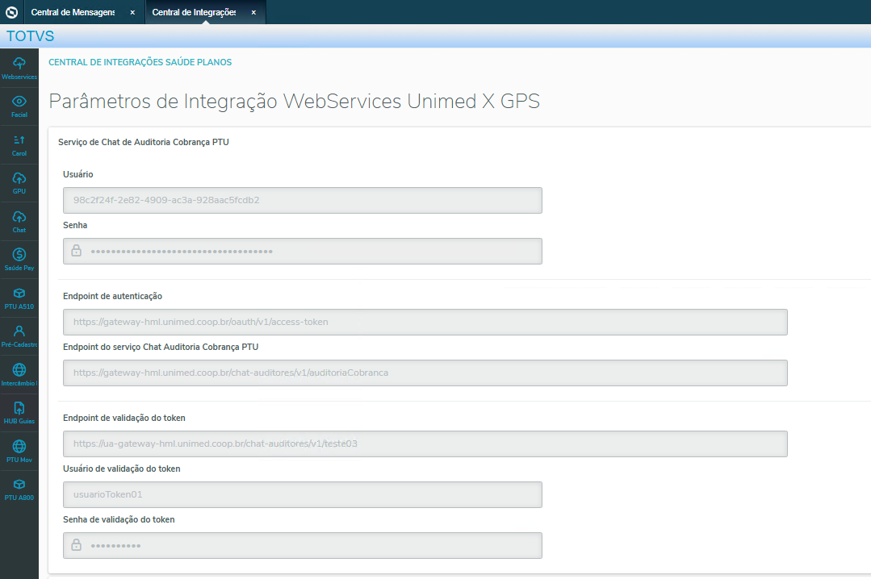Image resolution: width=871 pixels, height=579 pixels.
Task: Go to the Chat sidebar item
Action: tap(19, 222)
